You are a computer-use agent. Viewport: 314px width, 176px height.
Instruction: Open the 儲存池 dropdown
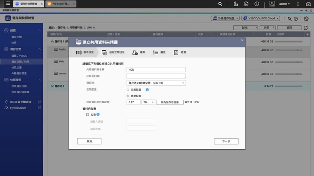(156, 83)
